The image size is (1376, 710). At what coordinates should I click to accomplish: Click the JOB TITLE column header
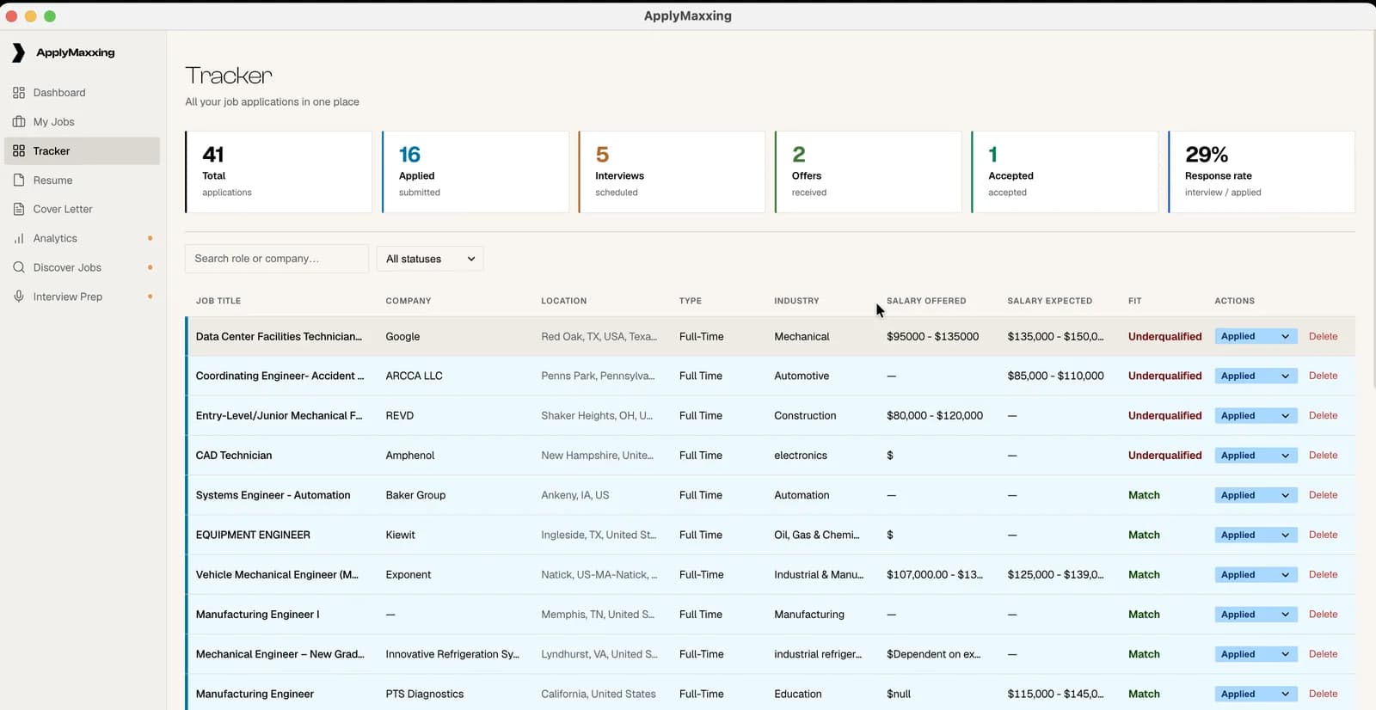(218, 301)
